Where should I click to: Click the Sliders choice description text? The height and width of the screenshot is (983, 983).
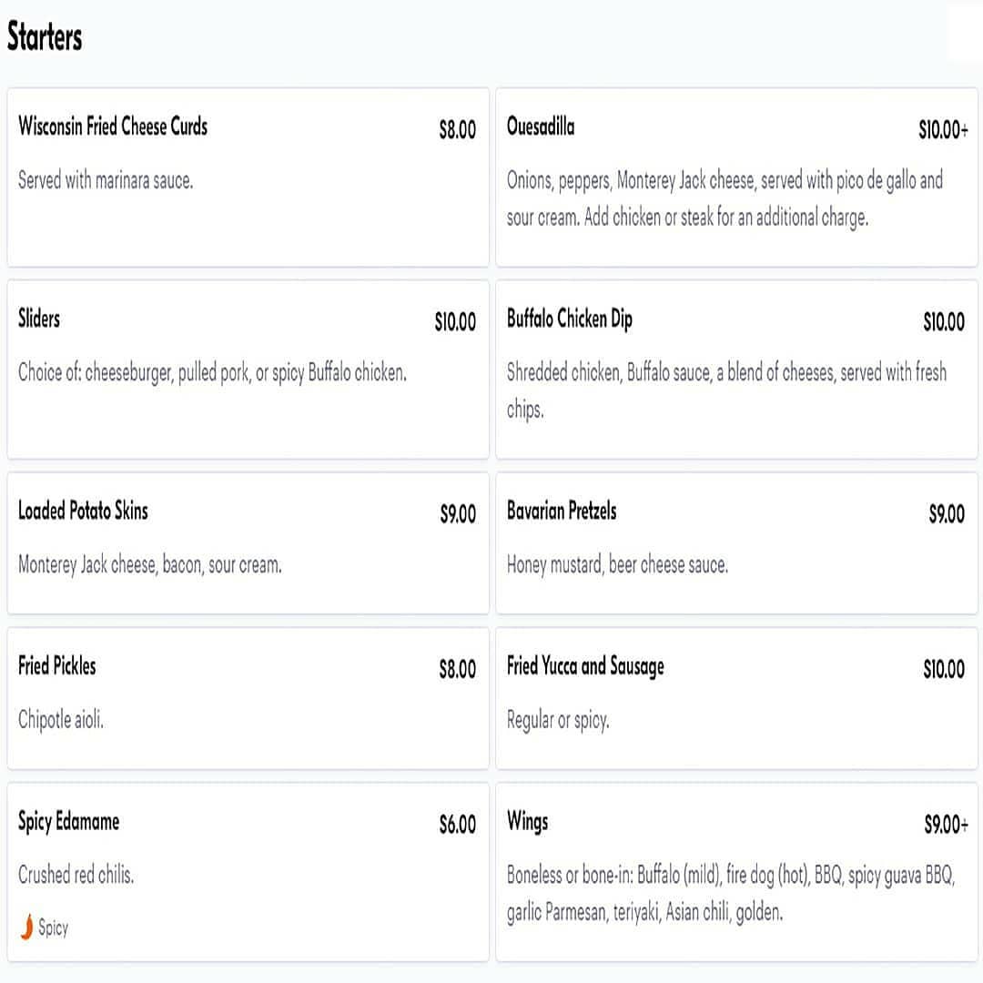212,372
